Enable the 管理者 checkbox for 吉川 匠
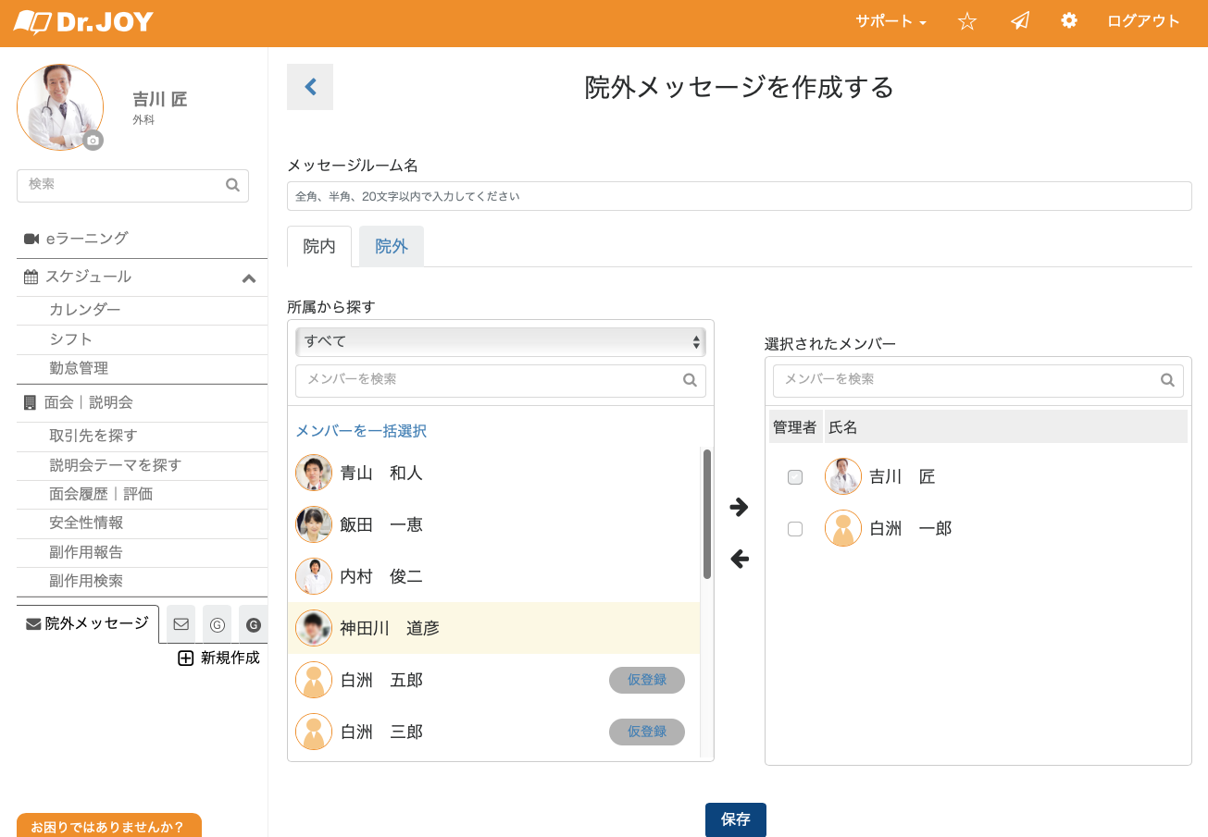This screenshot has width=1208, height=837. click(794, 476)
